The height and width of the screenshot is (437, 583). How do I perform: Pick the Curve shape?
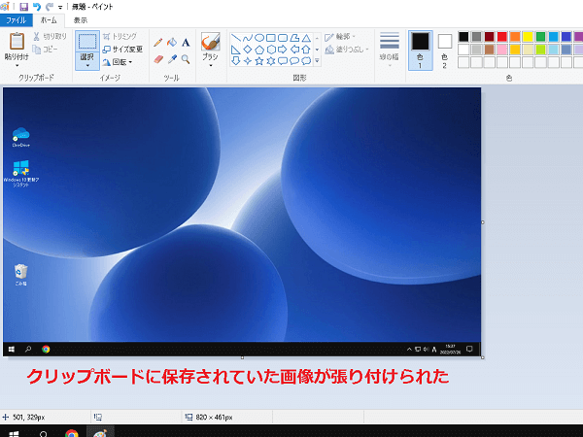click(248, 38)
